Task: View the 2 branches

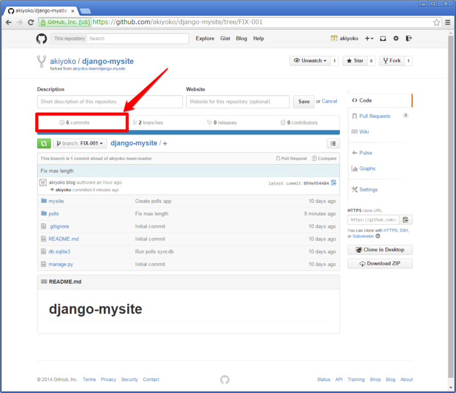Action: pyautogui.click(x=148, y=122)
